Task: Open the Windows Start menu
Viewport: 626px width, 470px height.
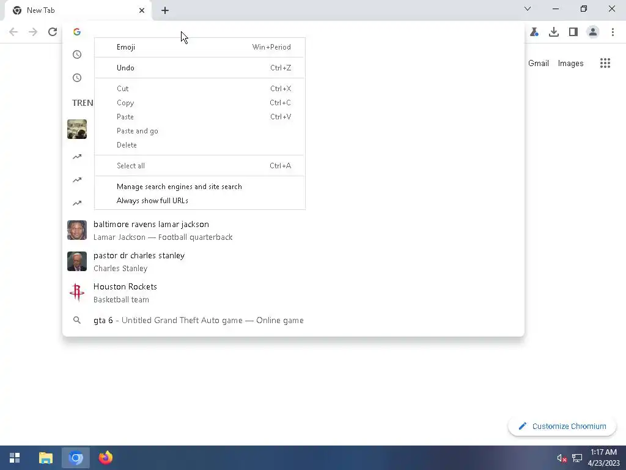Action: (15, 458)
